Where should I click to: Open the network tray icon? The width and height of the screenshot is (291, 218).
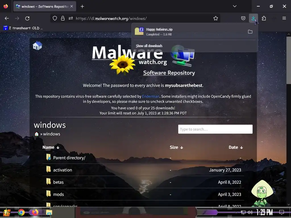243,212
